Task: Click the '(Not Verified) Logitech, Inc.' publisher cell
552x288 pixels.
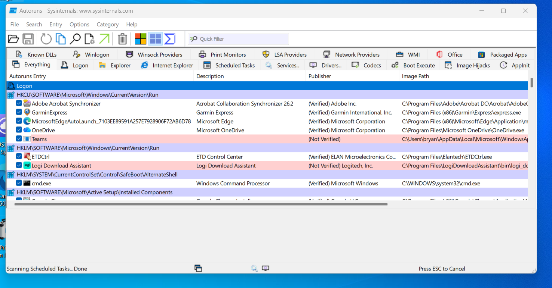Action: 340,166
